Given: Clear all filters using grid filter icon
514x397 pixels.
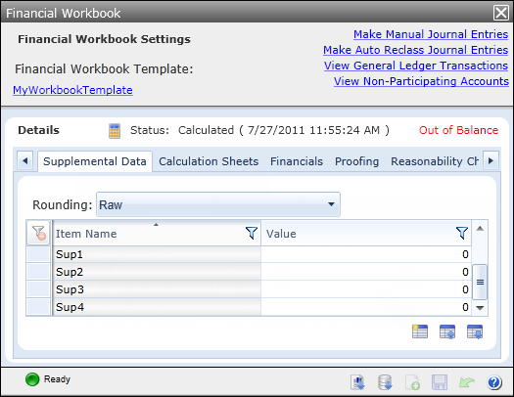Looking at the screenshot, I should click(x=38, y=233).
